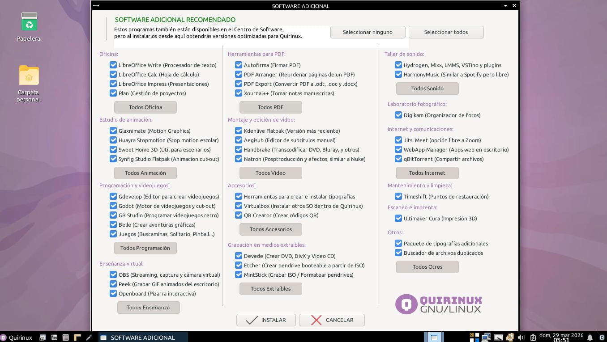
Task: Open the Quirinux start menu
Action: click(17, 338)
